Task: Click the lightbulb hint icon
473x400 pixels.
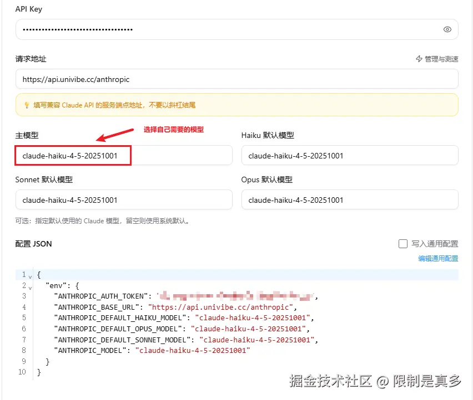Action: pyautogui.click(x=27, y=105)
